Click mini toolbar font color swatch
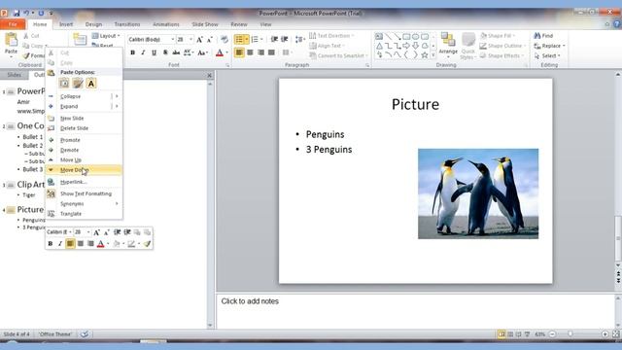 pos(101,244)
